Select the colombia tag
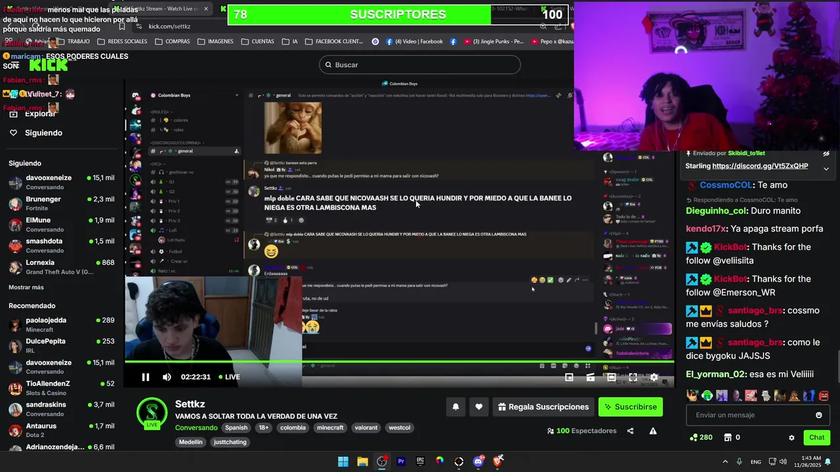Image resolution: width=840 pixels, height=472 pixels. pos(293,427)
